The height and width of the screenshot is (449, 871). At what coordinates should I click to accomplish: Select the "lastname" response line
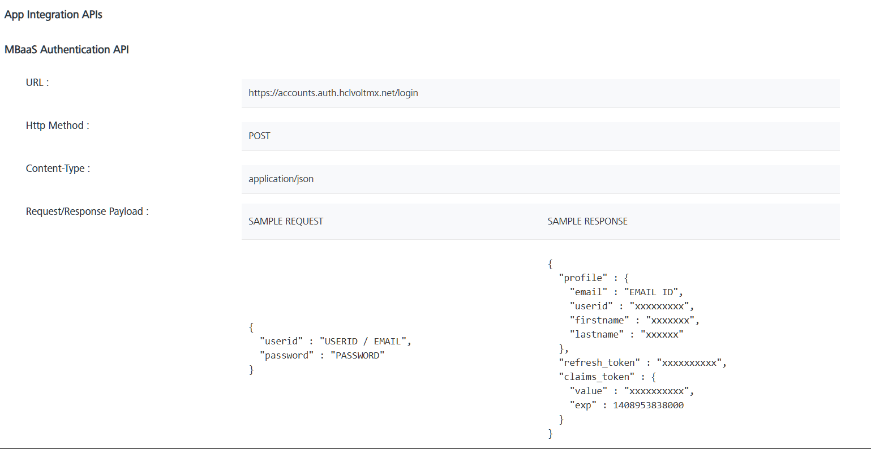(627, 335)
